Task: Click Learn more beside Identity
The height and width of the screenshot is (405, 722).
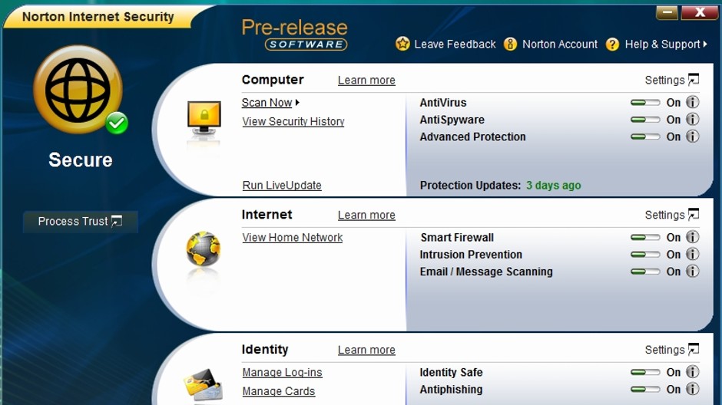Action: [x=366, y=349]
